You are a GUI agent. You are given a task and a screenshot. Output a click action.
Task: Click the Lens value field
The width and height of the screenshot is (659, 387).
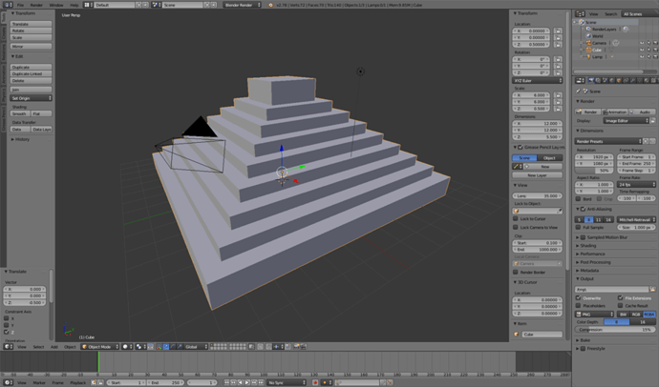(x=537, y=195)
